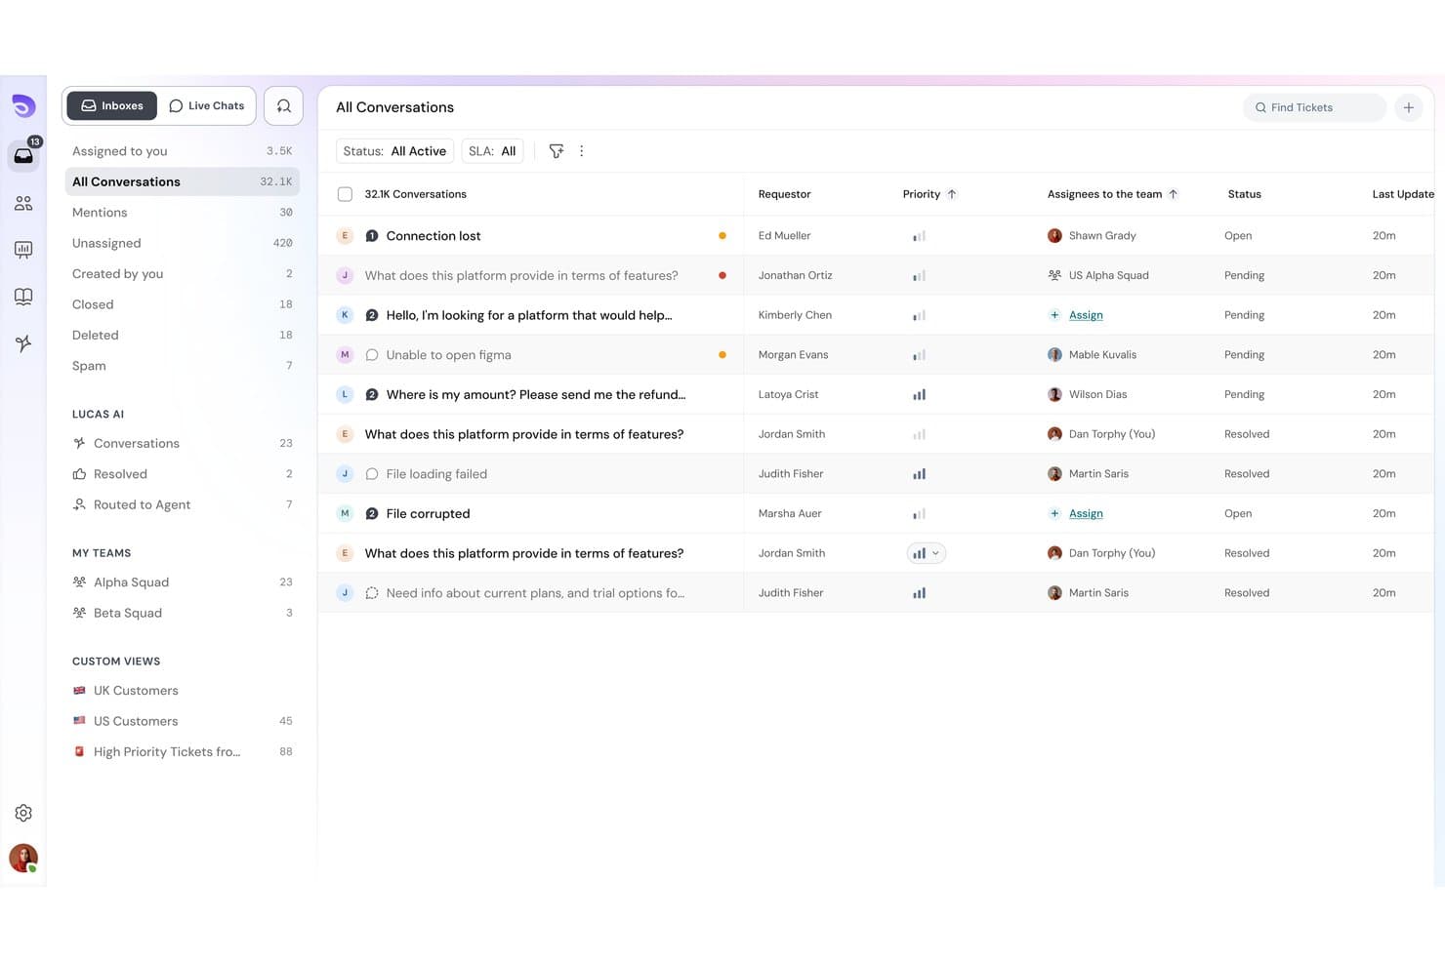Open the SLA All filter dropdown
Screen dimensions: 1445x963
[492, 151]
